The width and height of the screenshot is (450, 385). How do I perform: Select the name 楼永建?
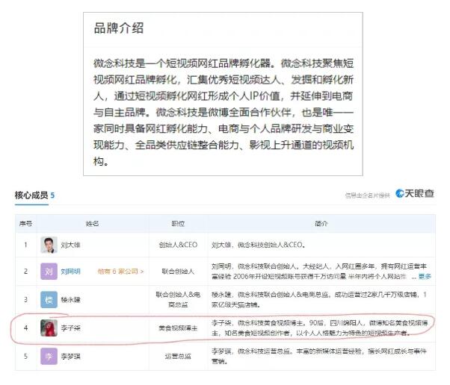(71, 299)
